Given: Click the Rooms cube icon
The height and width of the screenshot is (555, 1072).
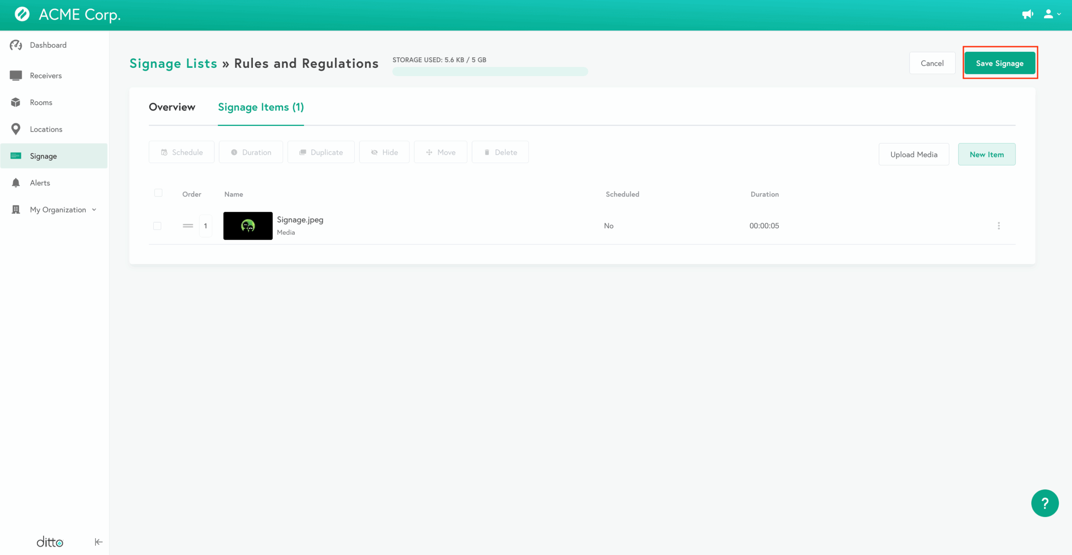Looking at the screenshot, I should pyautogui.click(x=16, y=102).
